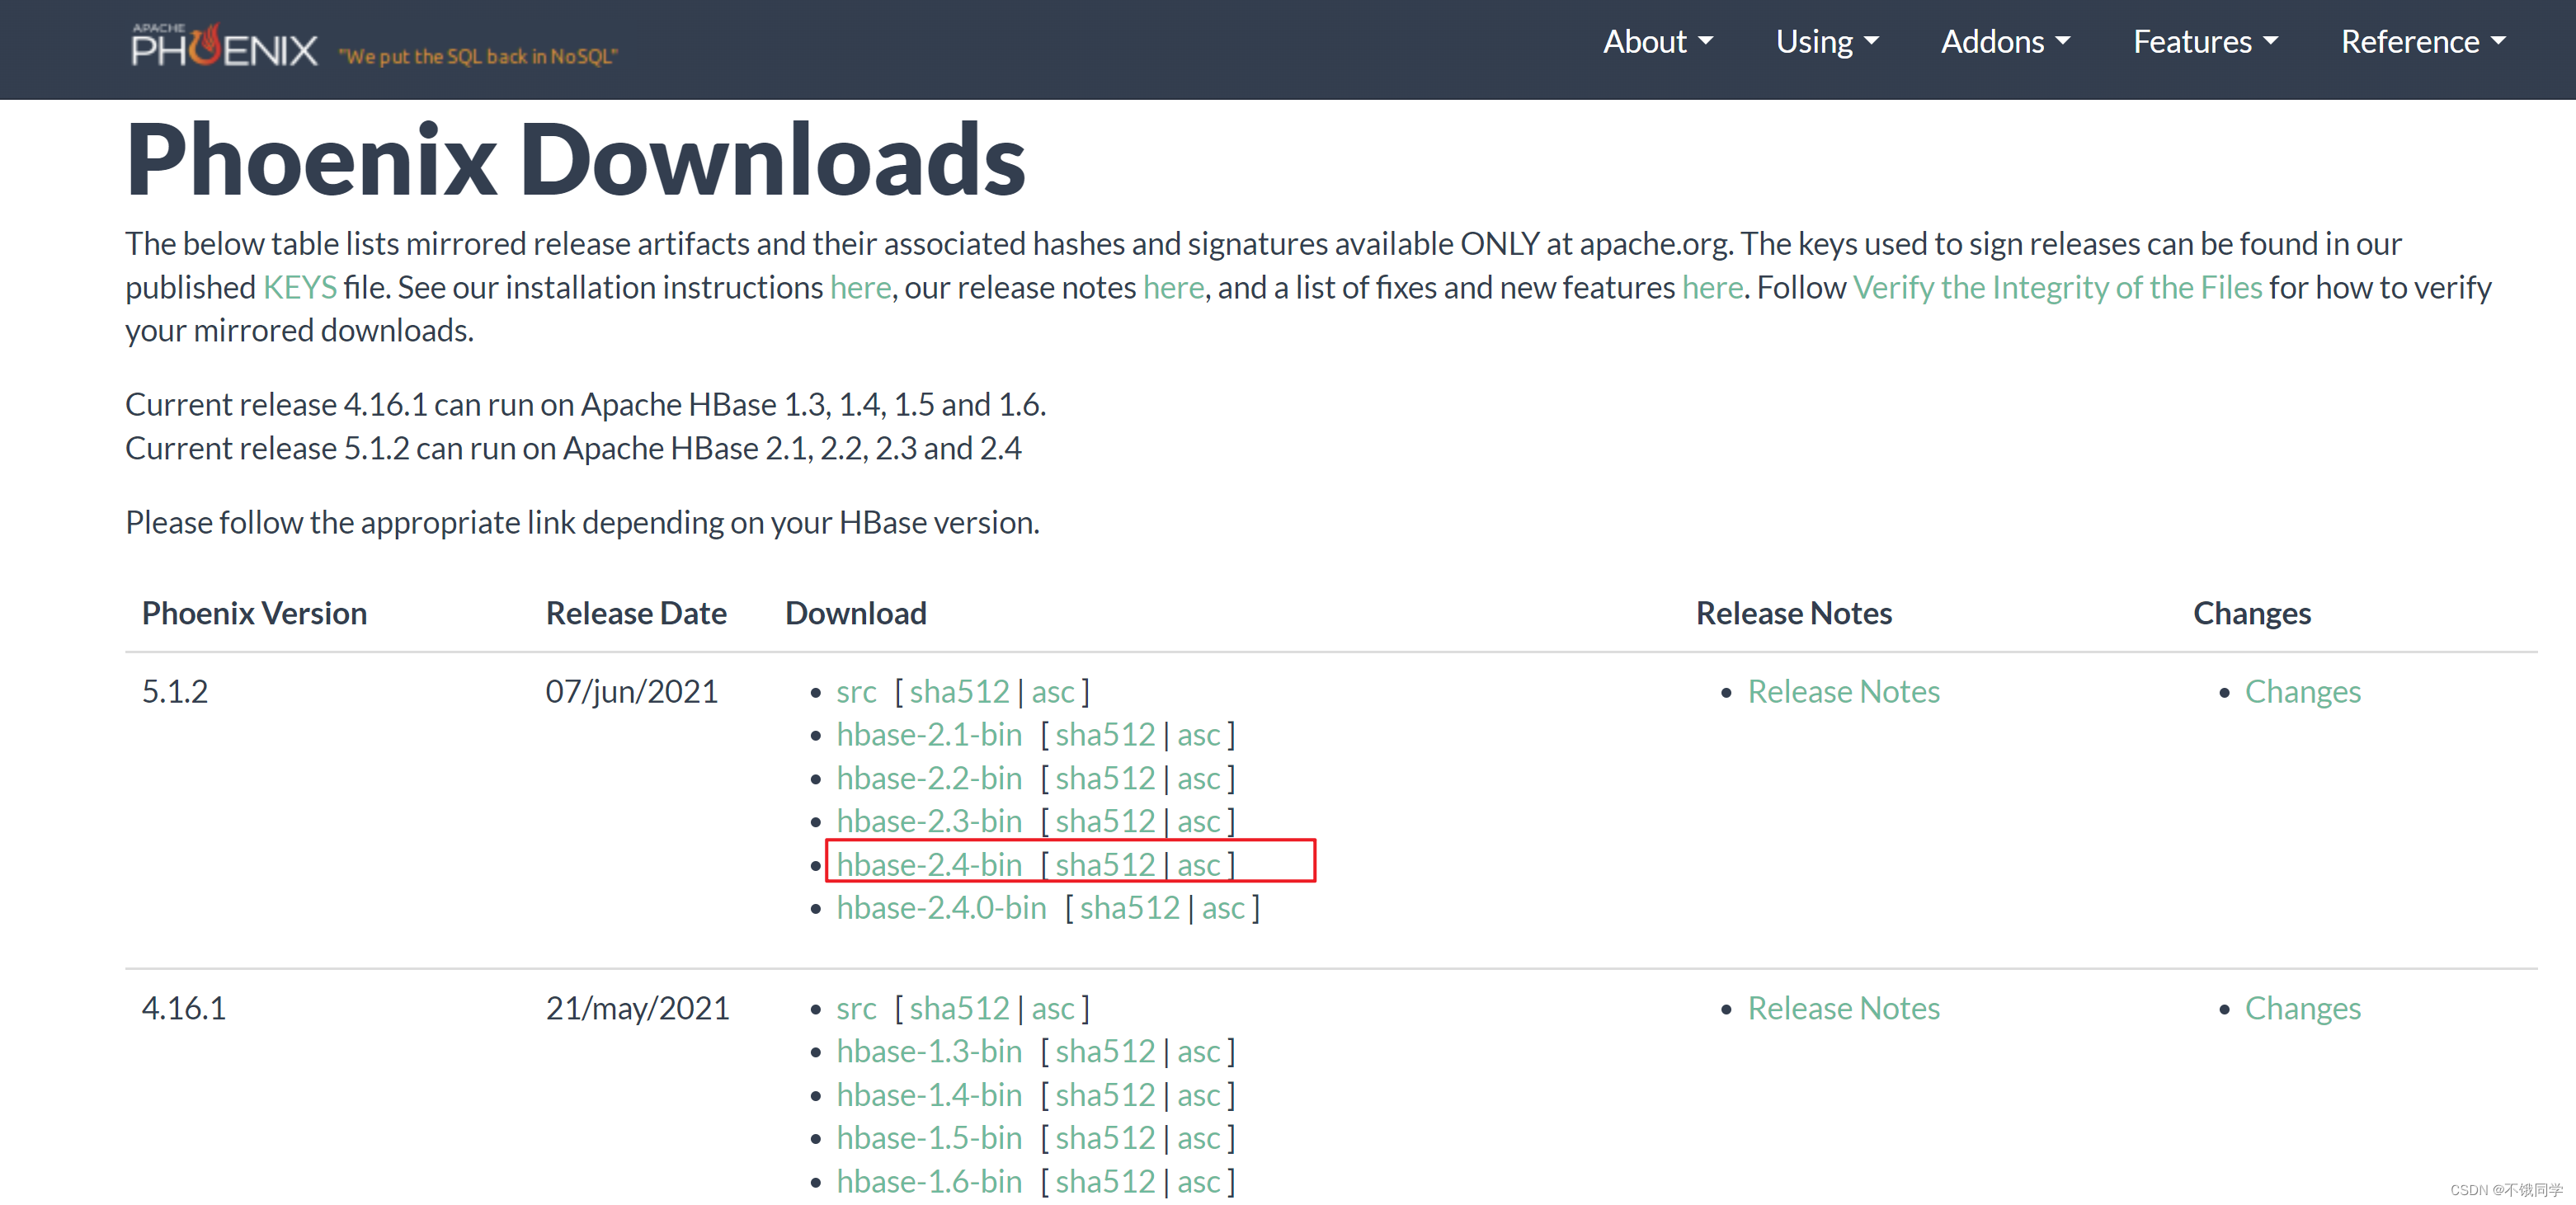Select the 21/may/2021 release date
2576x1205 pixels.
[x=638, y=1009]
